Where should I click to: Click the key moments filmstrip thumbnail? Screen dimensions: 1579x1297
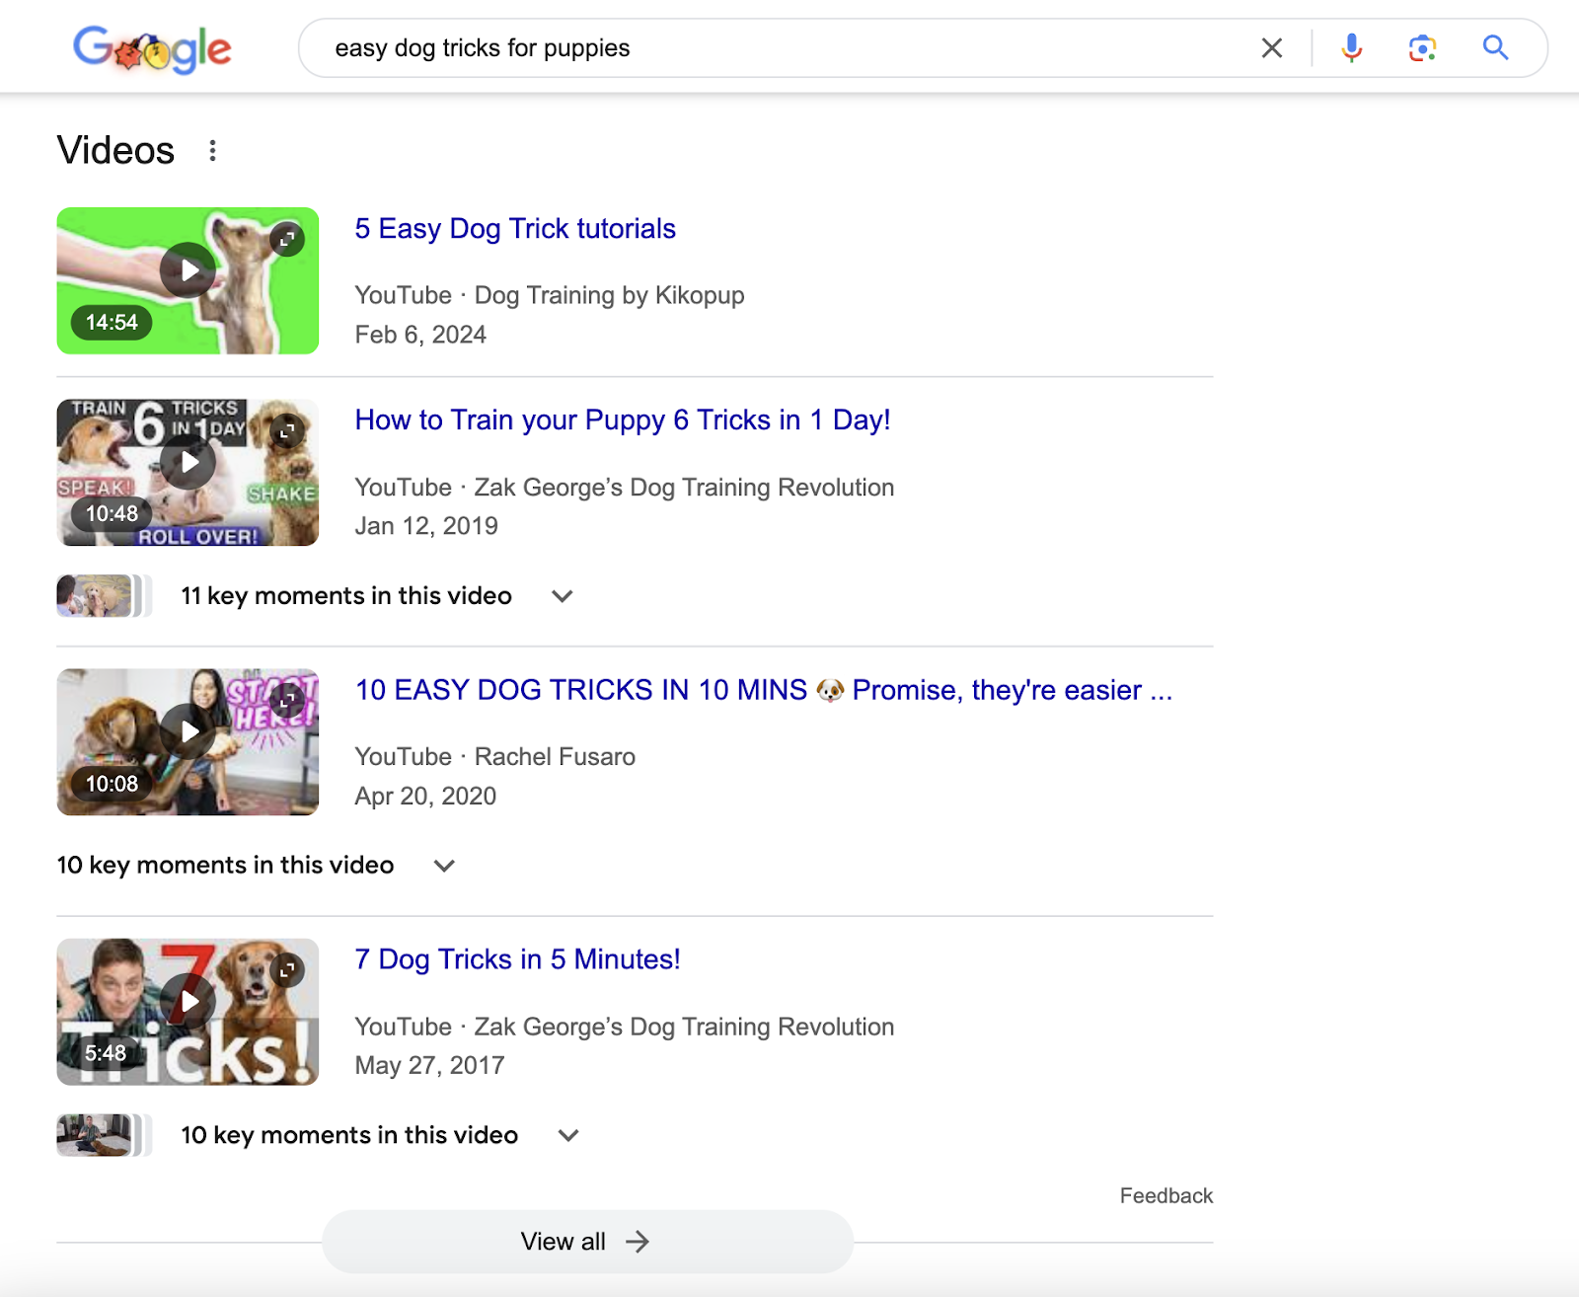pos(94,595)
